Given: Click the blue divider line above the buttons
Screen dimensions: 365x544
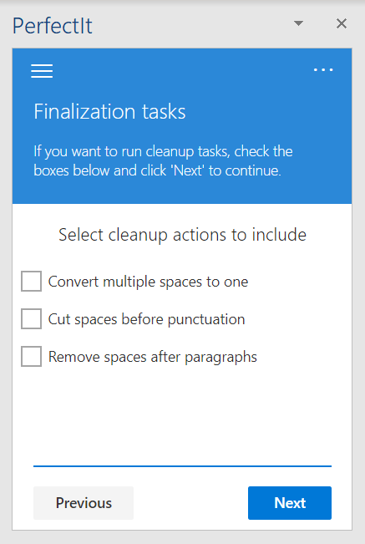Looking at the screenshot, I should click(x=182, y=466).
